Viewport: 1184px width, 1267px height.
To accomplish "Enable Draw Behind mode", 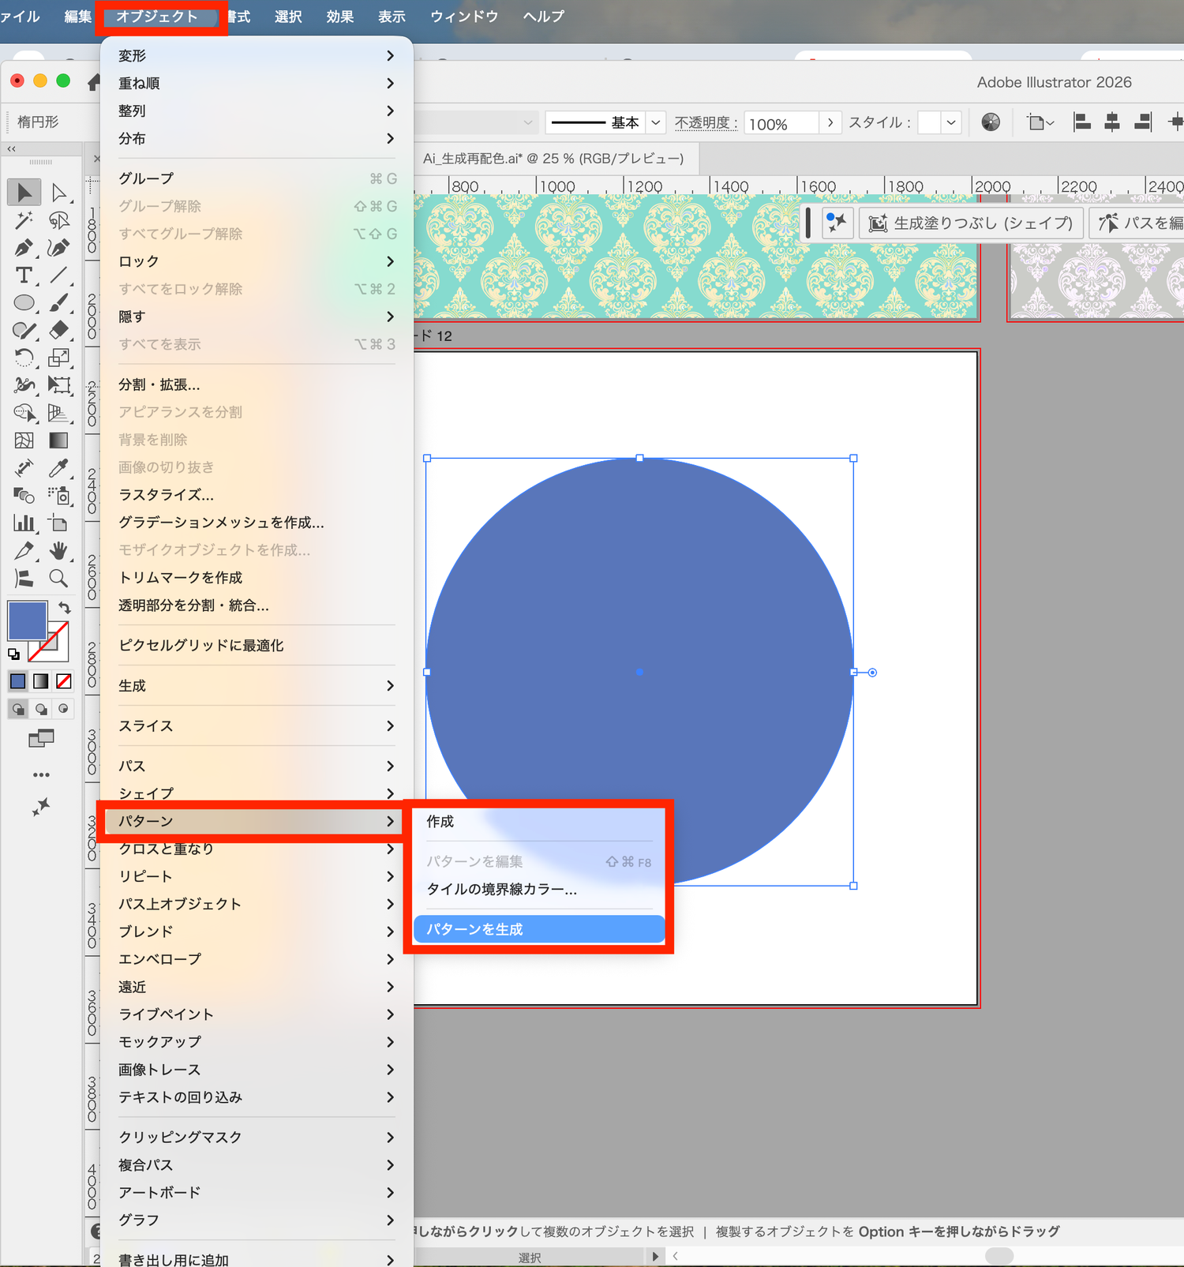I will point(41,709).
